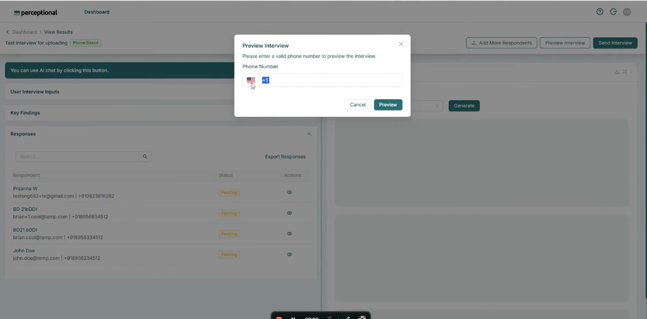
Task: Click View Results in the breadcrumb
Action: click(x=58, y=32)
